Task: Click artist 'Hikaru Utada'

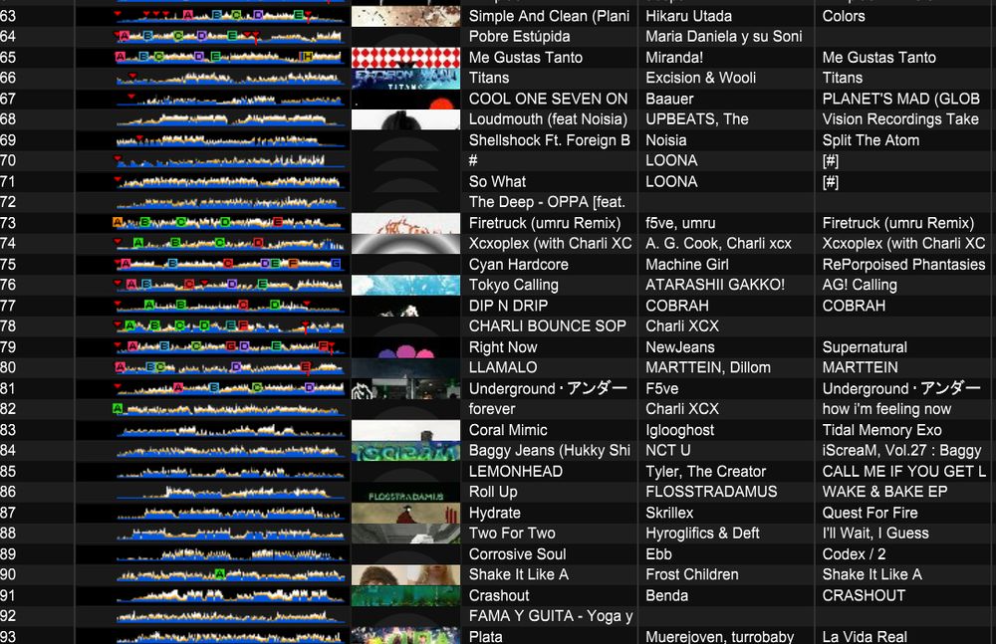Action: (688, 16)
